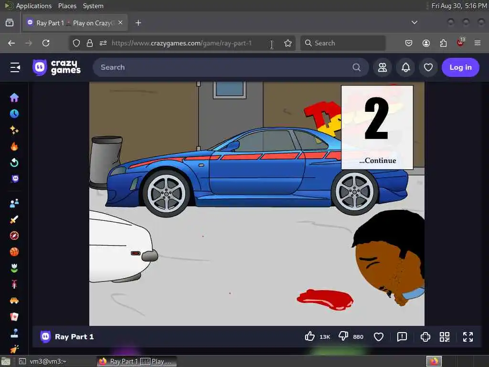This screenshot has height=367, width=489.
Task: Open green flower category icon in sidebar
Action: [14, 268]
